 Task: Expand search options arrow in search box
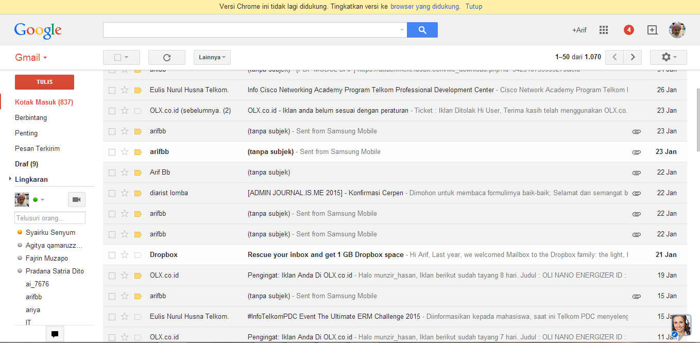(x=402, y=30)
